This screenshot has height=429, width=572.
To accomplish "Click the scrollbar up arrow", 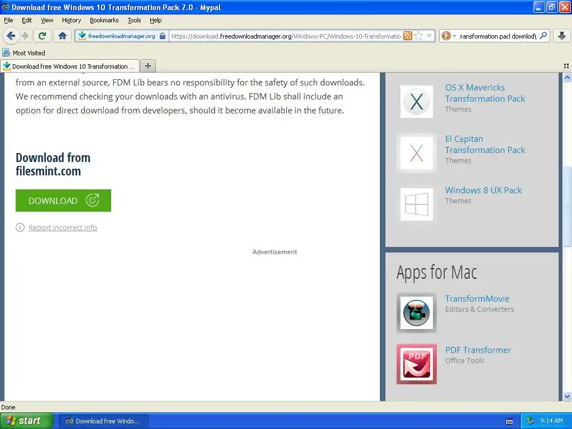I will click(x=567, y=77).
